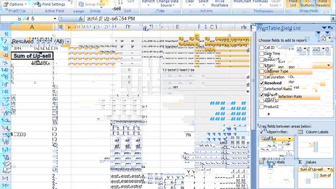Click the Column Labels area box

(x=316, y=146)
